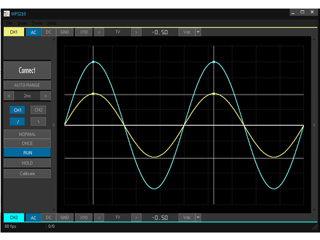
Task: Click the WFS210 application icon in title bar
Action: [x=6, y=14]
